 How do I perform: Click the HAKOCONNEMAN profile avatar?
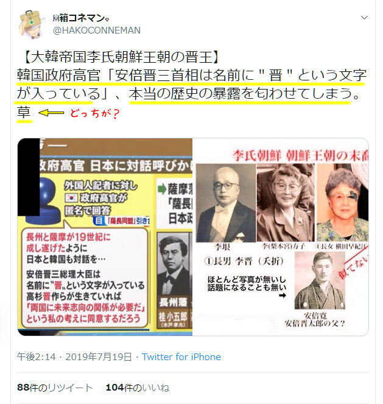[x=30, y=24]
